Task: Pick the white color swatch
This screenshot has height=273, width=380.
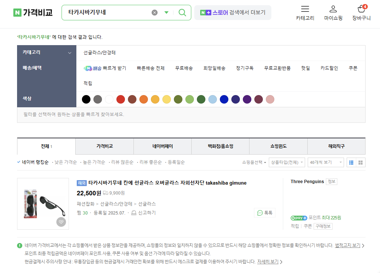Action: tap(109, 100)
